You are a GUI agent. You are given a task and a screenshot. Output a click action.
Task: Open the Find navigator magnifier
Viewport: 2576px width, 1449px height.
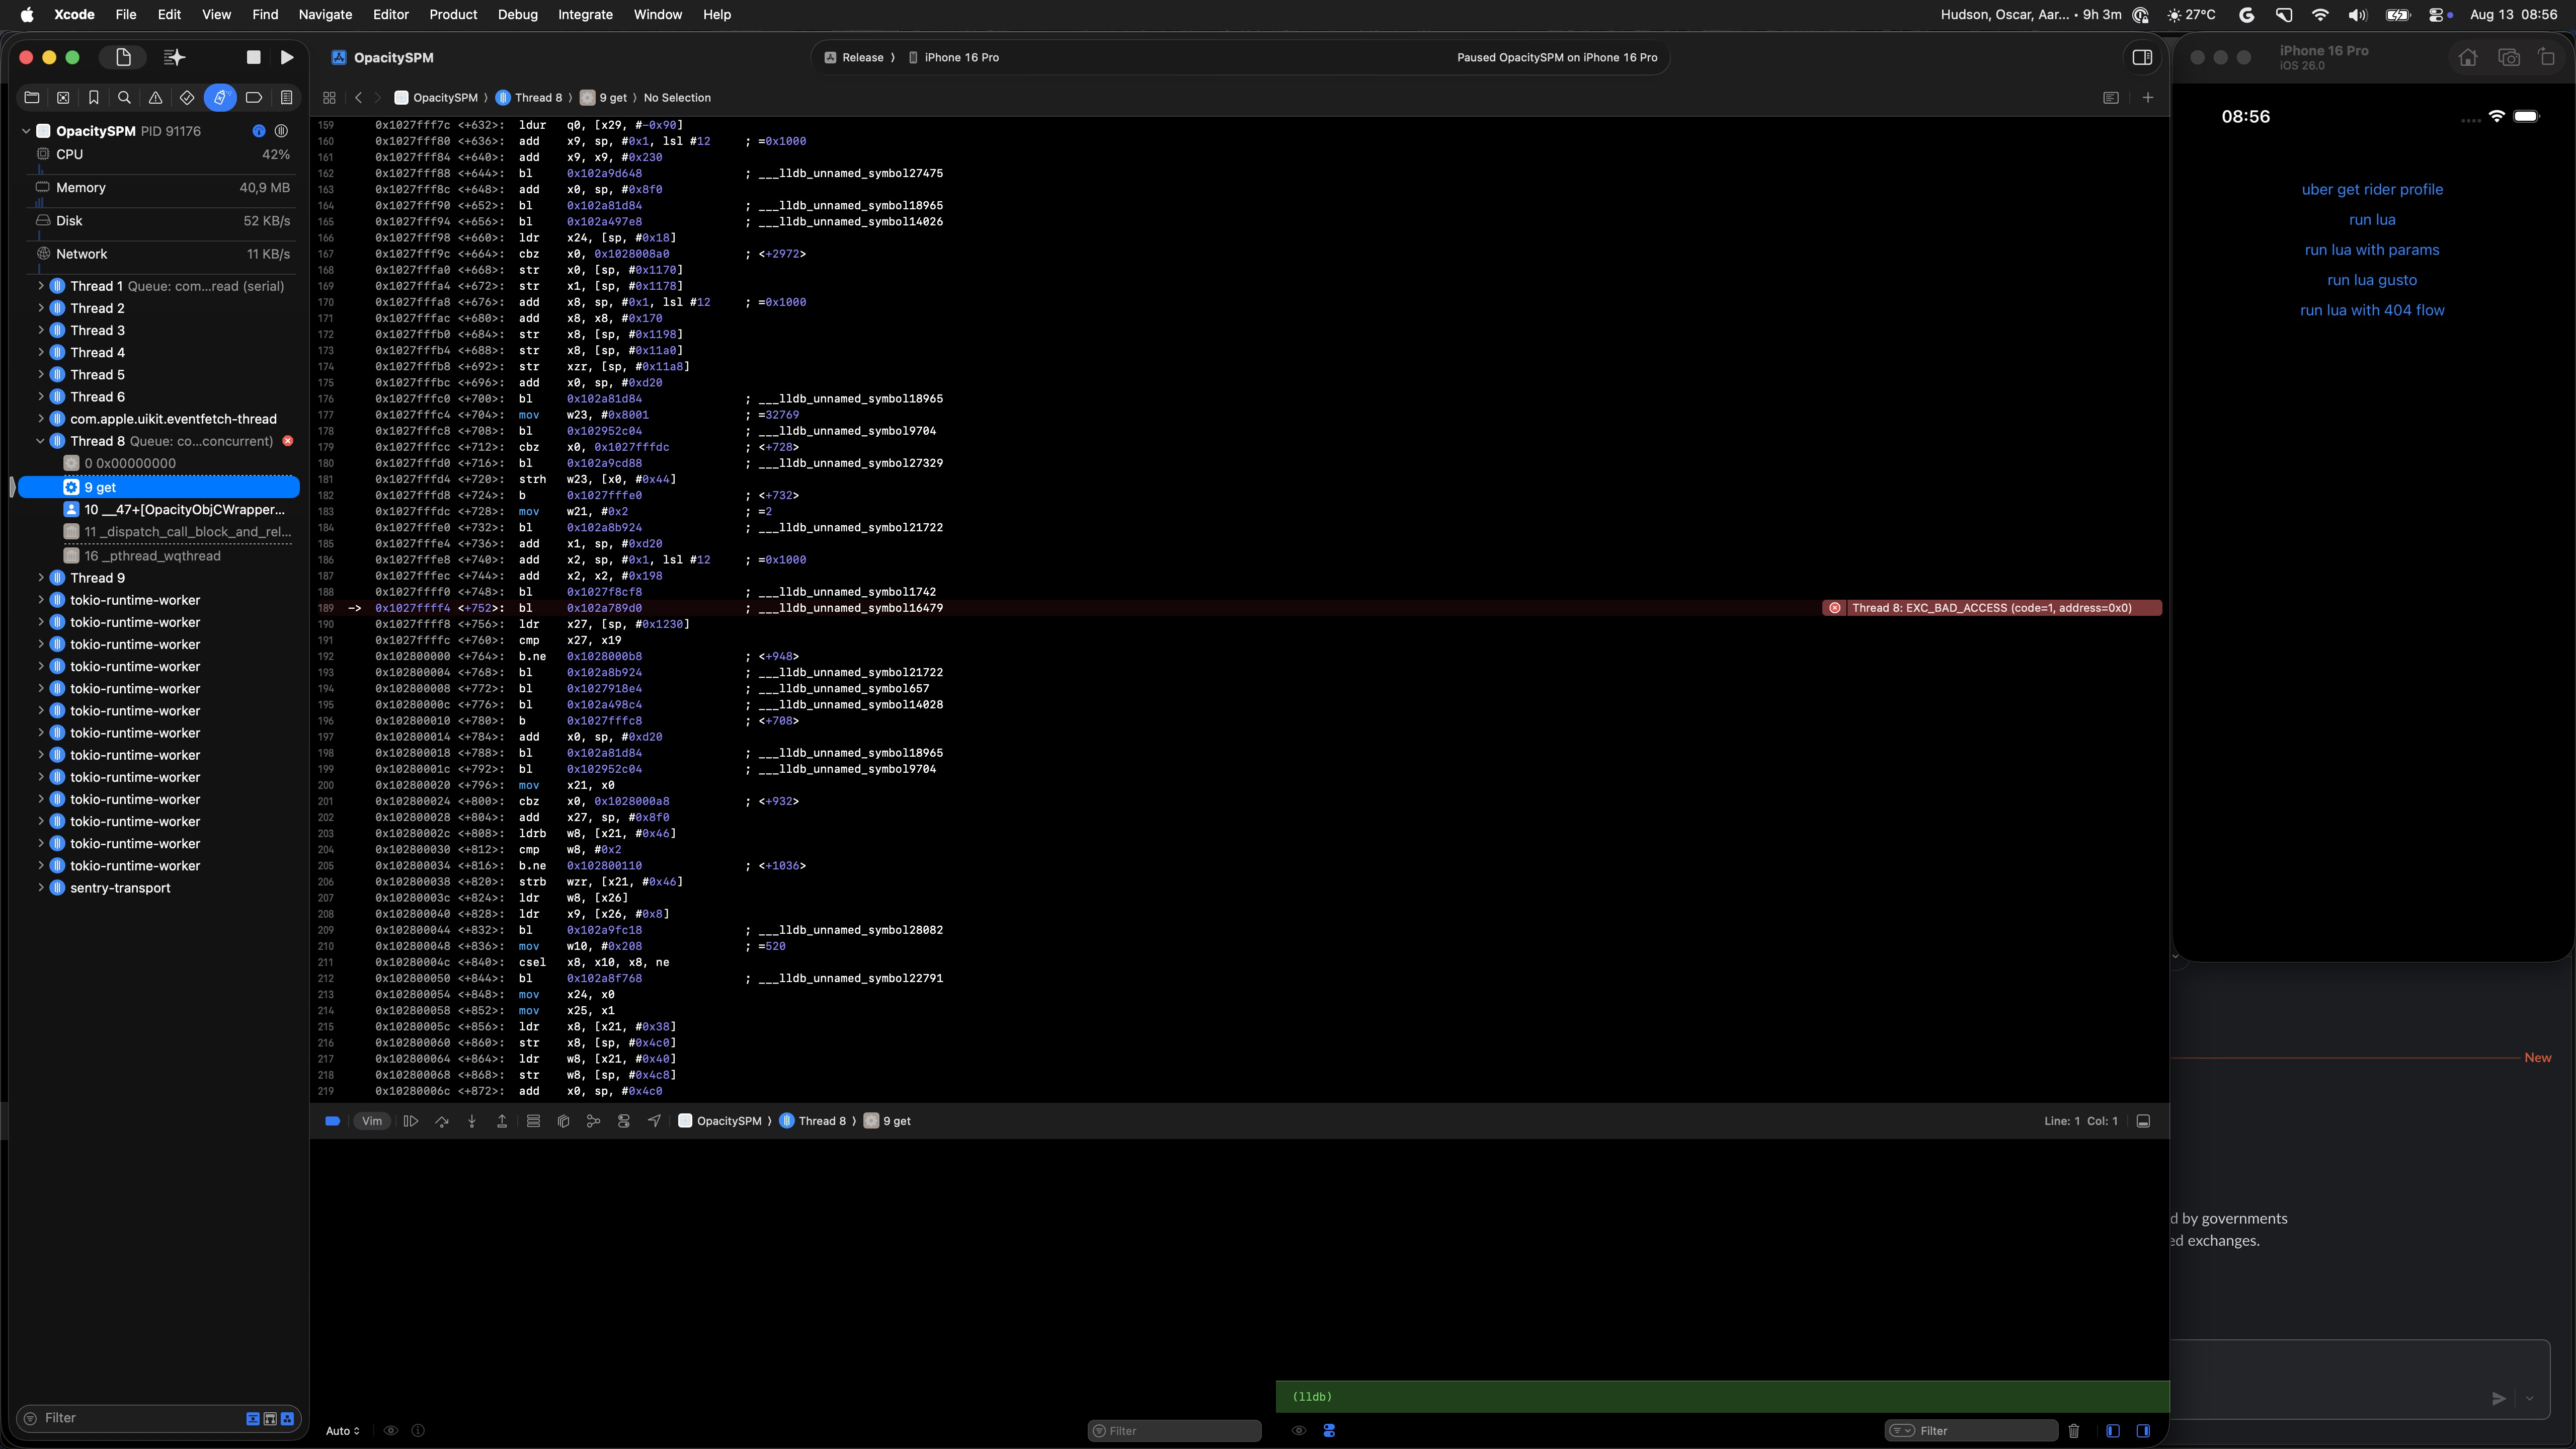(124, 98)
